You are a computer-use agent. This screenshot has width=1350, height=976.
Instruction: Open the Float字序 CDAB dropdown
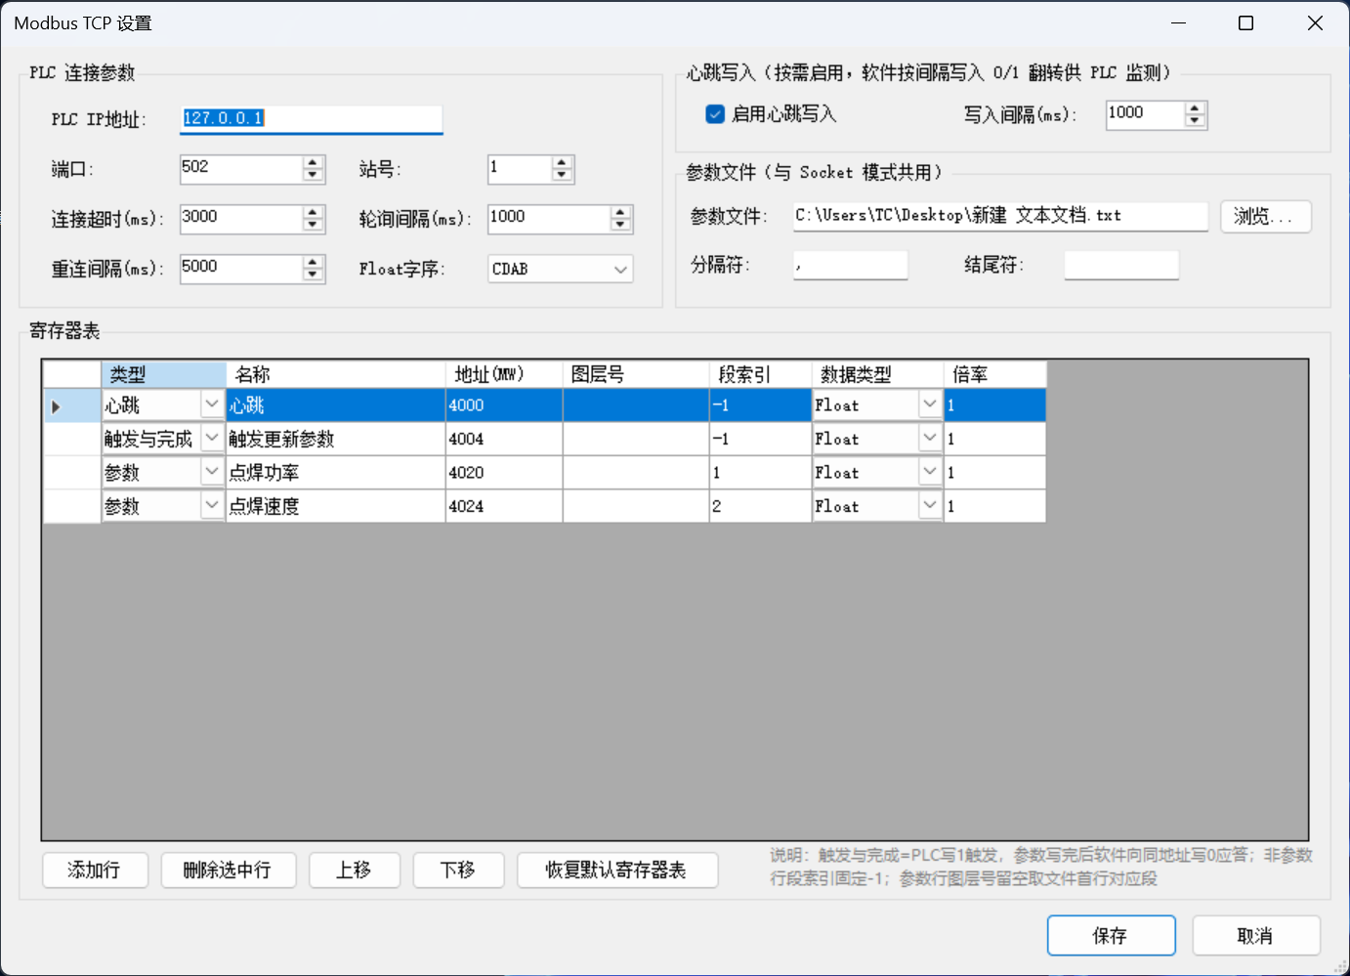tap(620, 269)
